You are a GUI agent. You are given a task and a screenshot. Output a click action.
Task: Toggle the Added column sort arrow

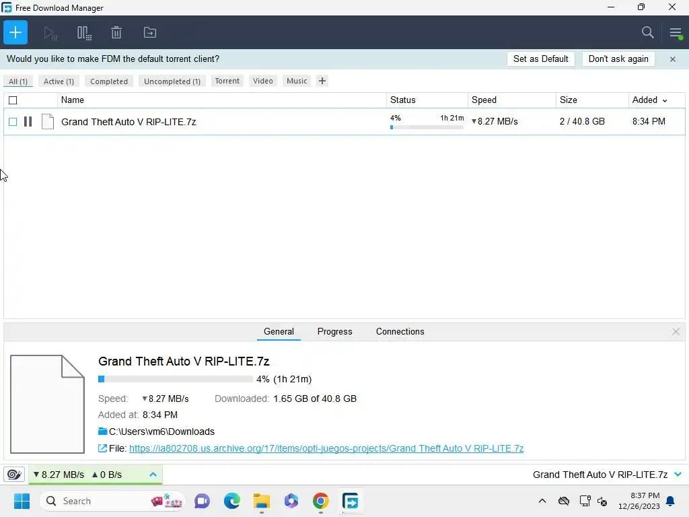pos(665,101)
